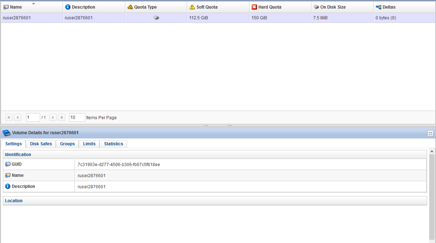Click the Deltas column header icon
436x243 pixels.
coord(378,7)
